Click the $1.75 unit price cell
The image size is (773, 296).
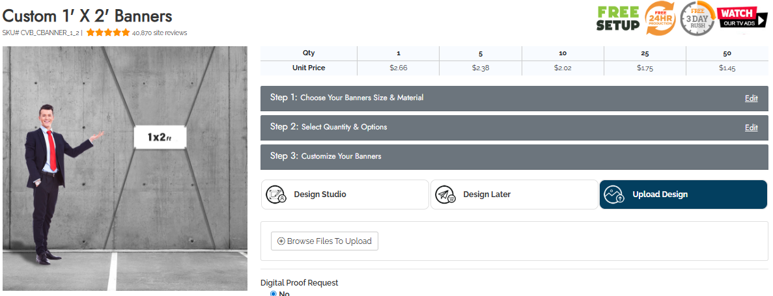[x=645, y=68]
